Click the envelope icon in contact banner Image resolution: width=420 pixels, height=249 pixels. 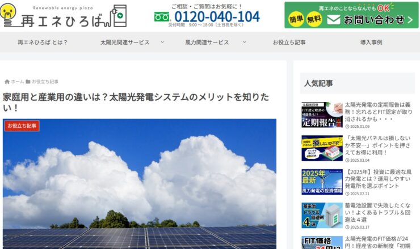pyautogui.click(x=334, y=20)
